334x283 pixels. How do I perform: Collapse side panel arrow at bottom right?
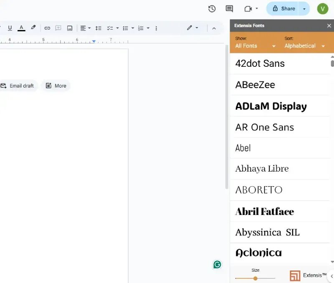pyautogui.click(x=331, y=276)
